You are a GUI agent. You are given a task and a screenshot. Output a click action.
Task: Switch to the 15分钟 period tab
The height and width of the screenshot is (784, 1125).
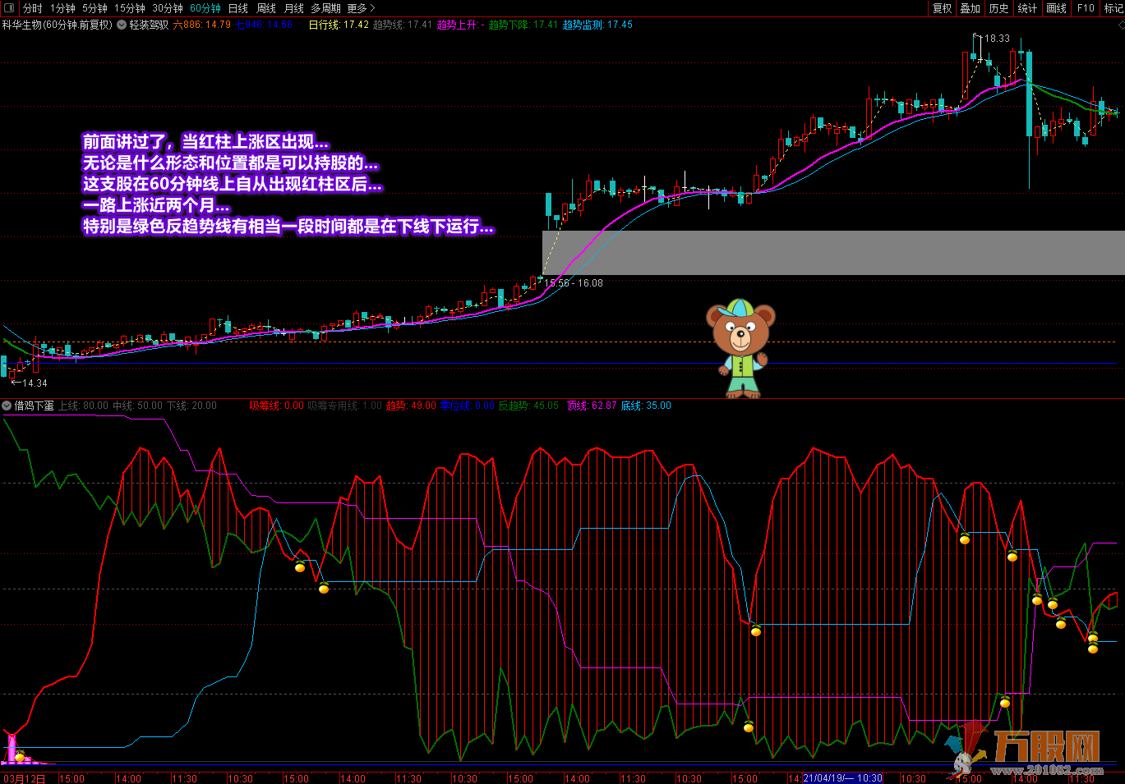coord(129,8)
